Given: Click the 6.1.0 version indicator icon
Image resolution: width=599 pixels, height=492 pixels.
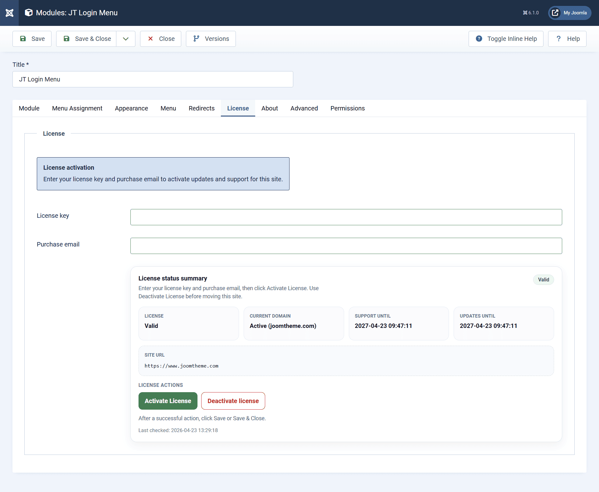Looking at the screenshot, I should click(x=525, y=13).
